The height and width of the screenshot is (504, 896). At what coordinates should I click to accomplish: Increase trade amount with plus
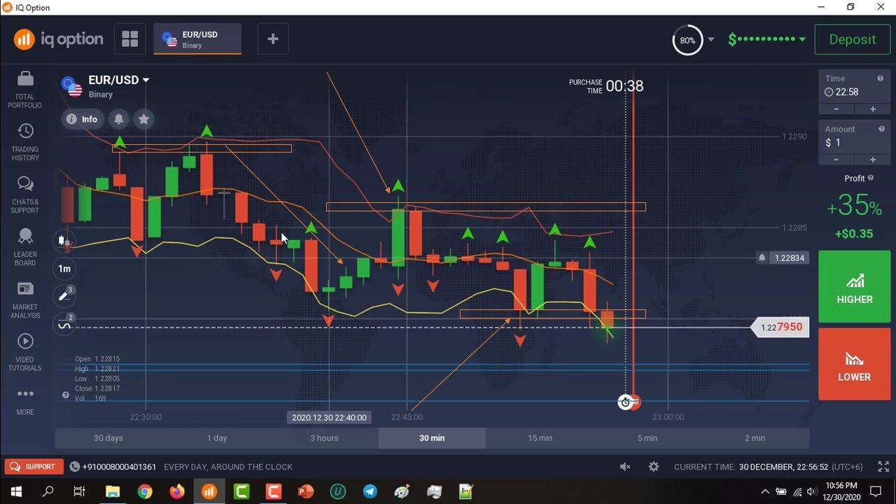[872, 160]
